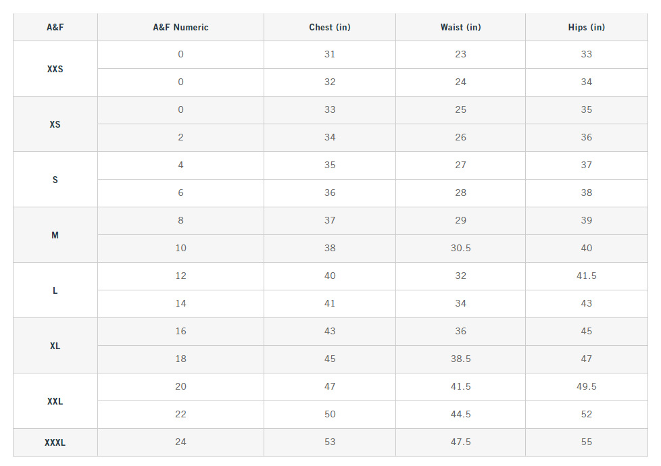Click the 49.5 hips measurement cell
Screen dimensions: 661x466
[x=586, y=387]
